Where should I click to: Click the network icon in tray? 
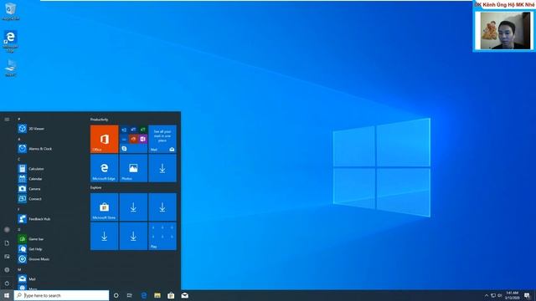(493, 295)
